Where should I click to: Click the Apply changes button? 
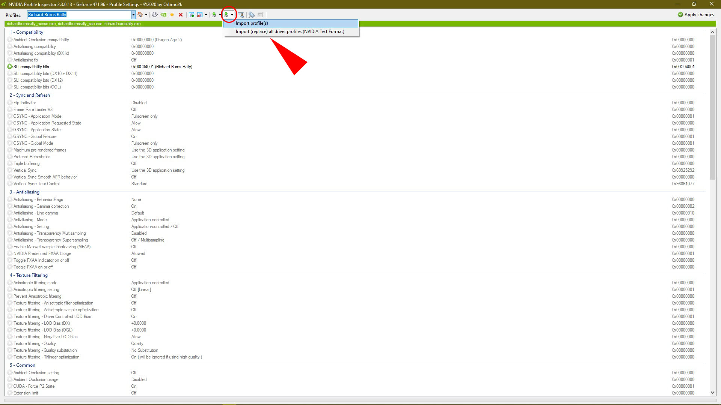[x=695, y=15]
